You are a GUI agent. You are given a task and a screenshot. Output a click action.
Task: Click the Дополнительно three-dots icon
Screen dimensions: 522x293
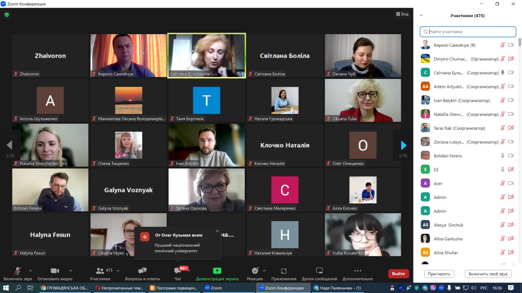coord(358,271)
